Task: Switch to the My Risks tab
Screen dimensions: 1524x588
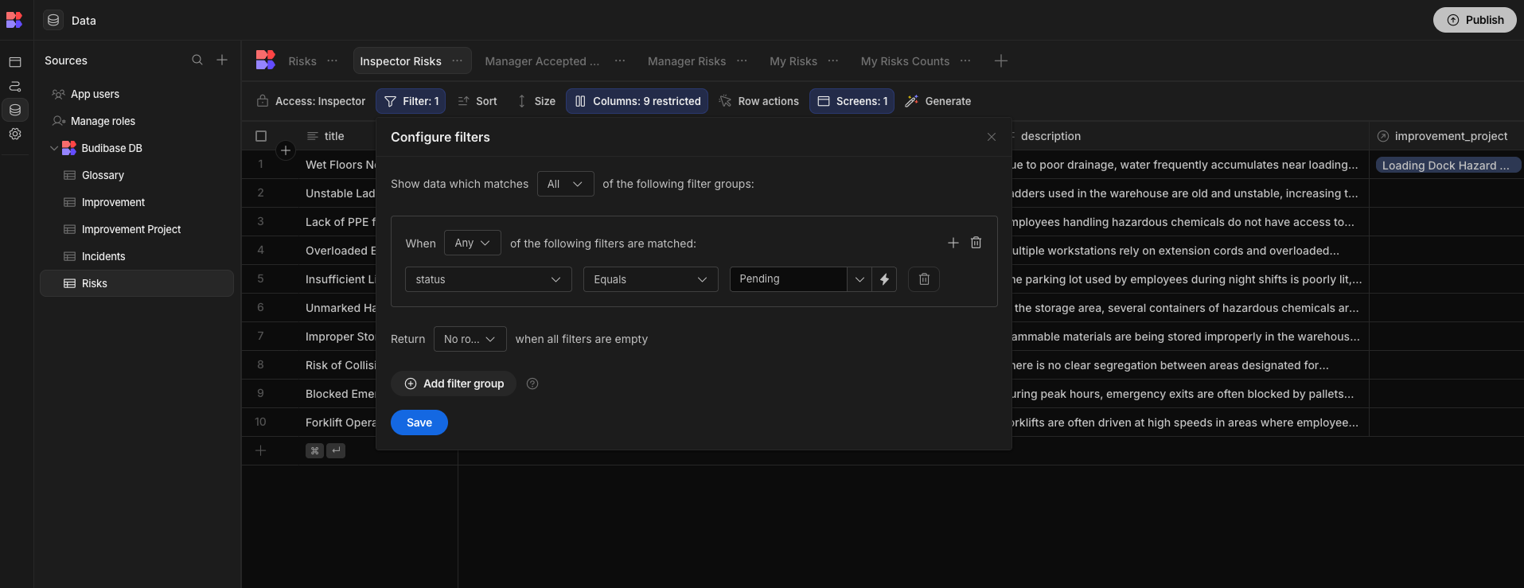Action: (793, 61)
